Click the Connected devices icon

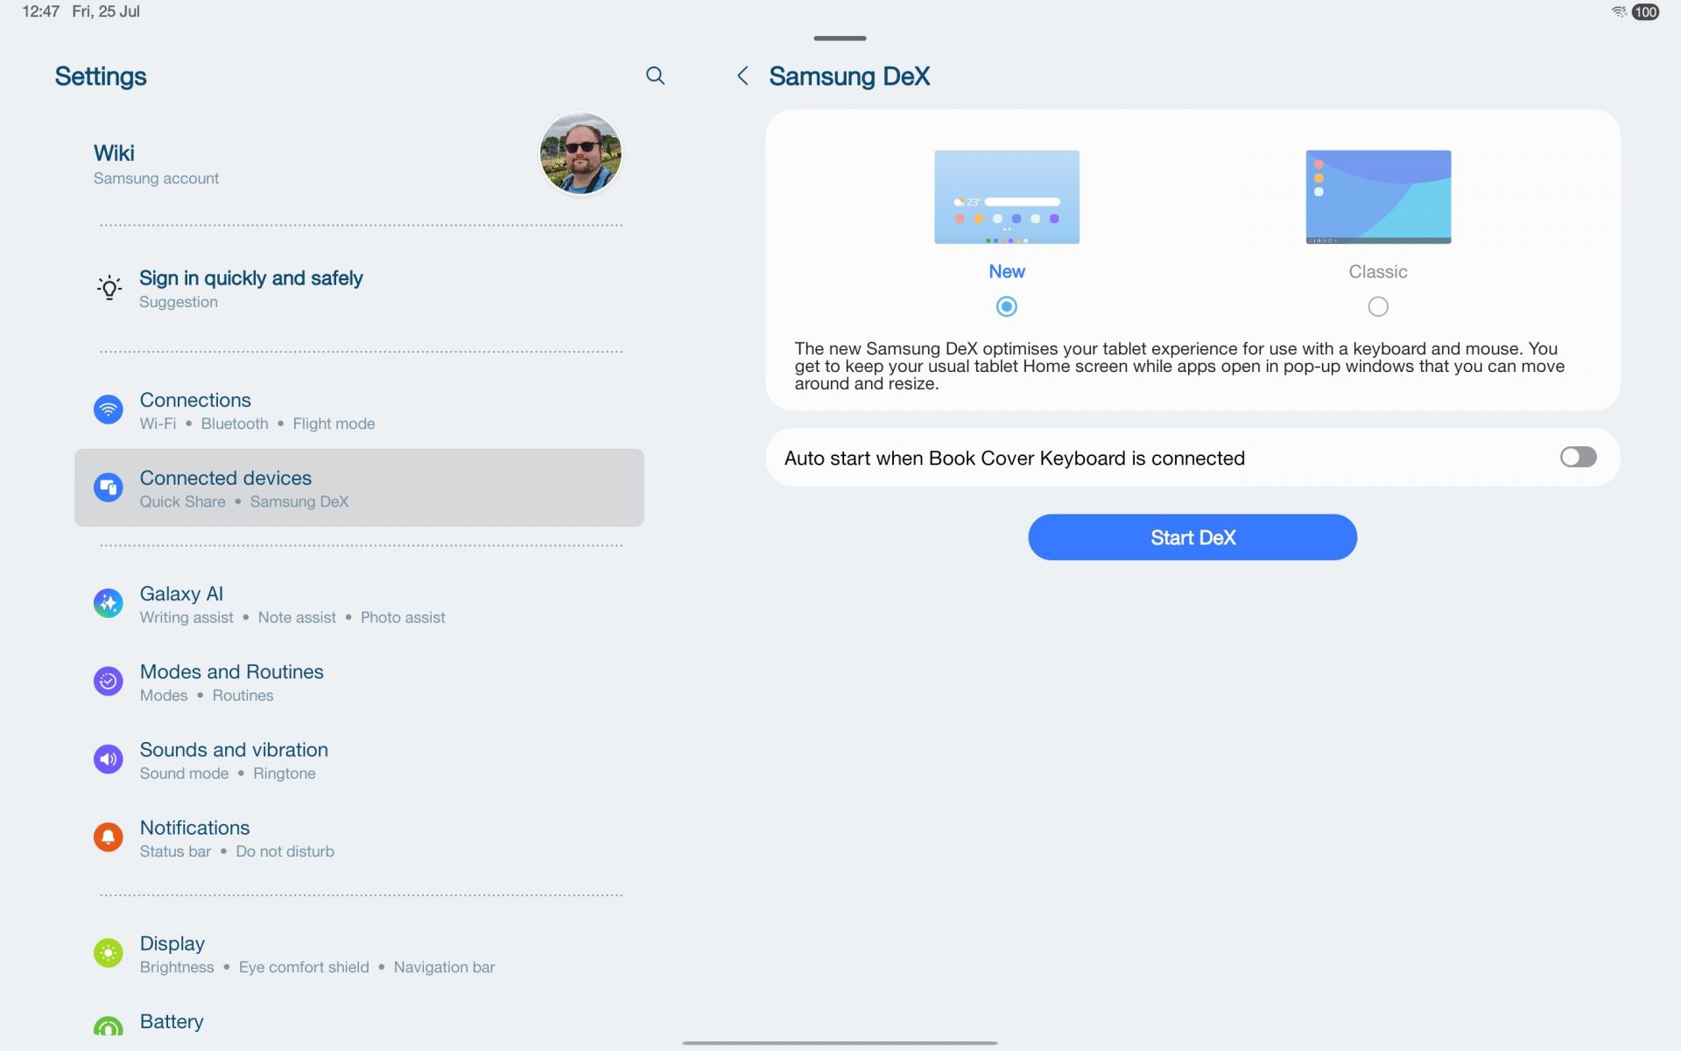(x=108, y=487)
